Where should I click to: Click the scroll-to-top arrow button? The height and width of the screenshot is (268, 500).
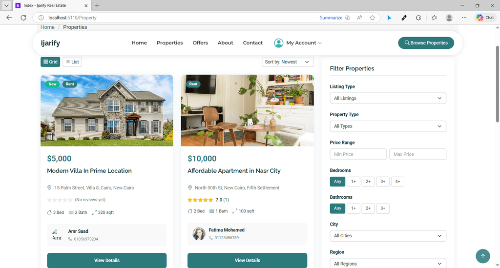[x=483, y=256]
